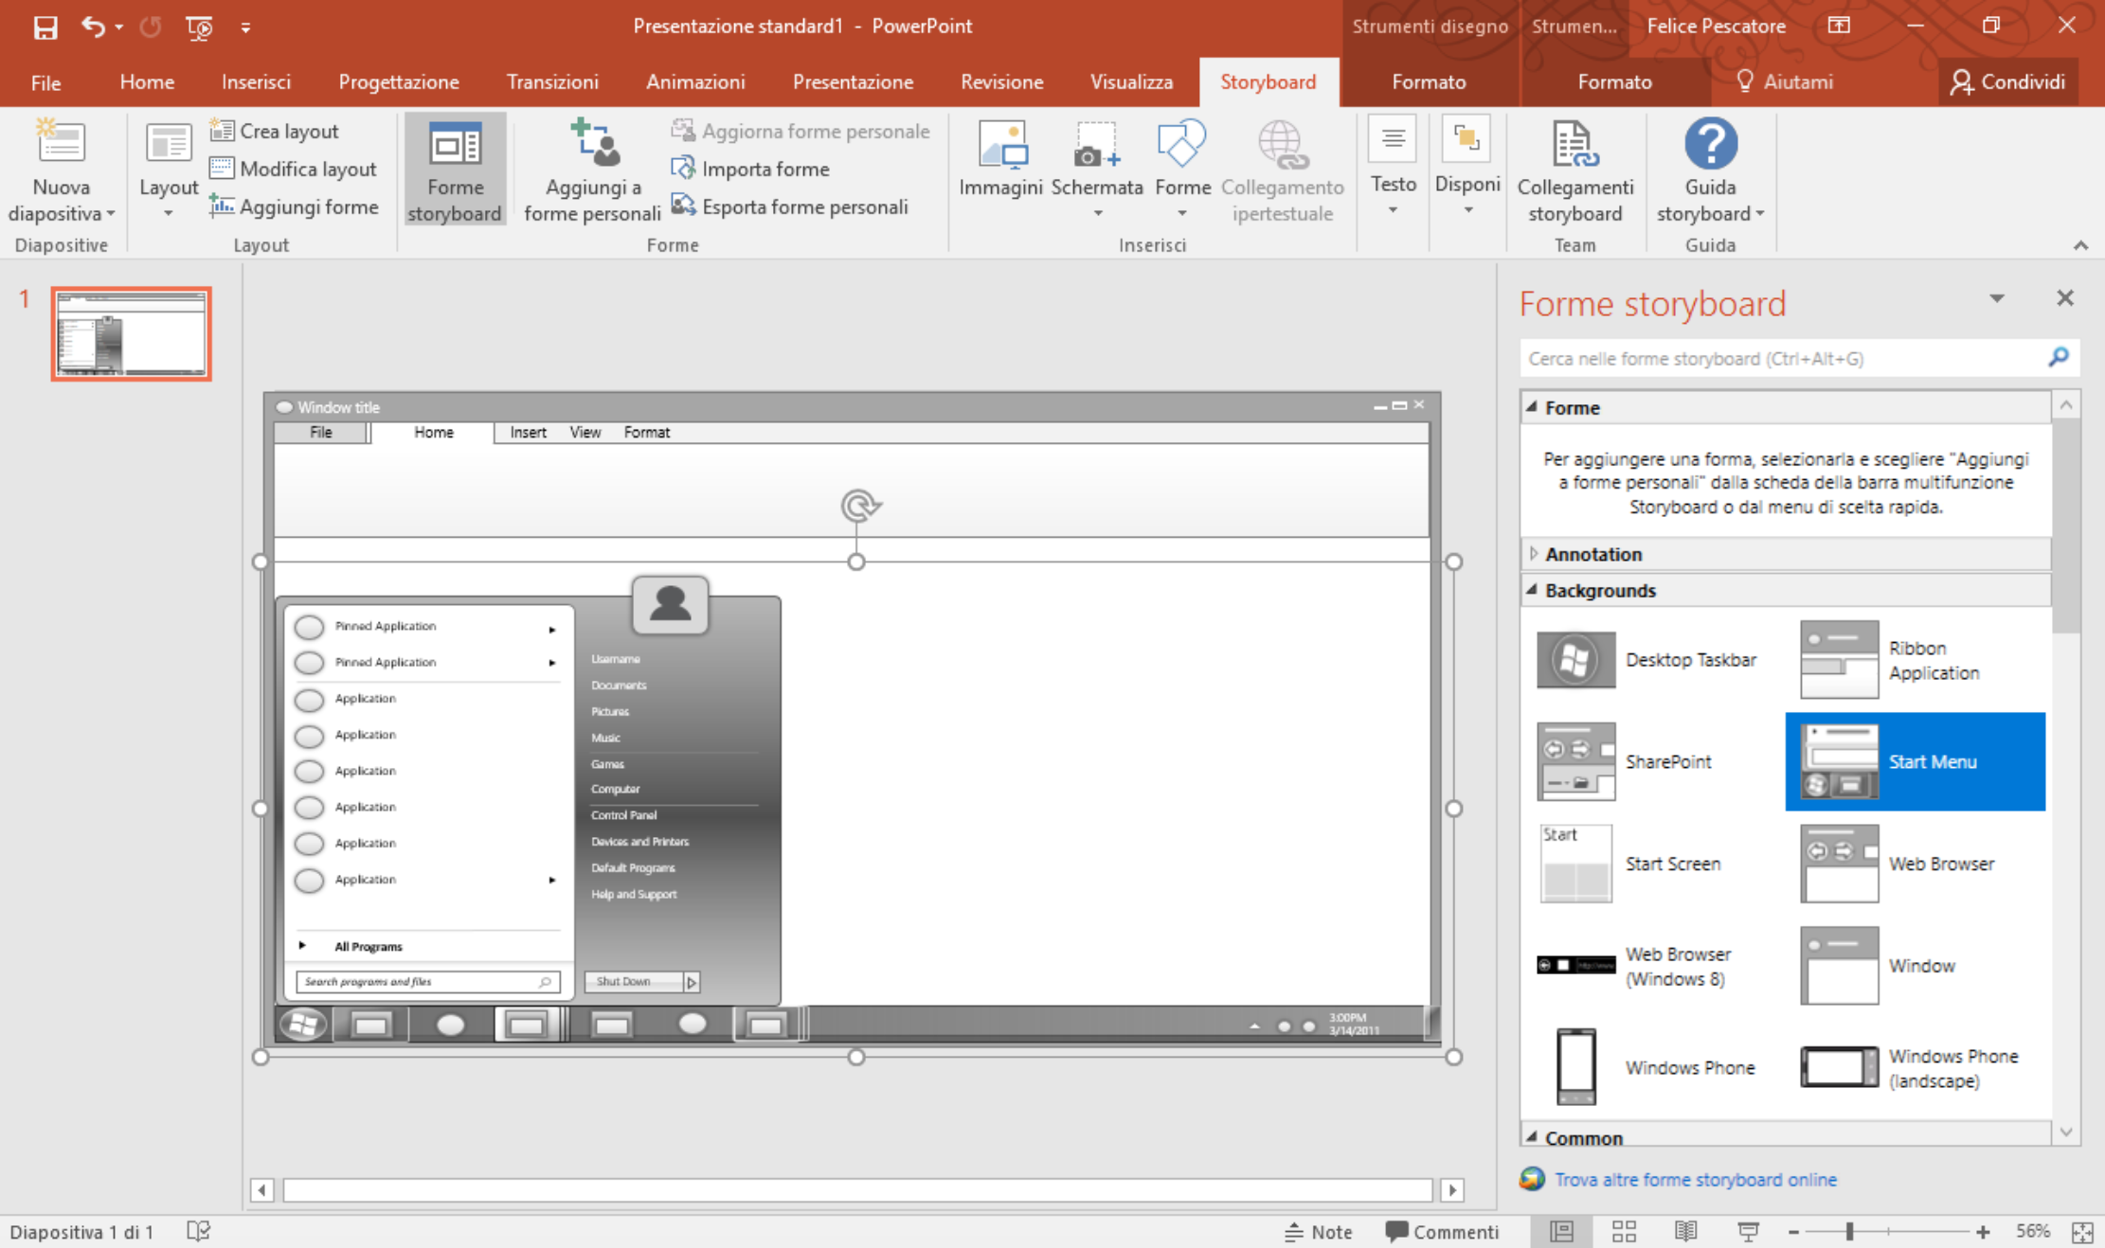Insert Immagini from the ribbon
Viewport: 2105px width, 1248px height.
[1000, 159]
